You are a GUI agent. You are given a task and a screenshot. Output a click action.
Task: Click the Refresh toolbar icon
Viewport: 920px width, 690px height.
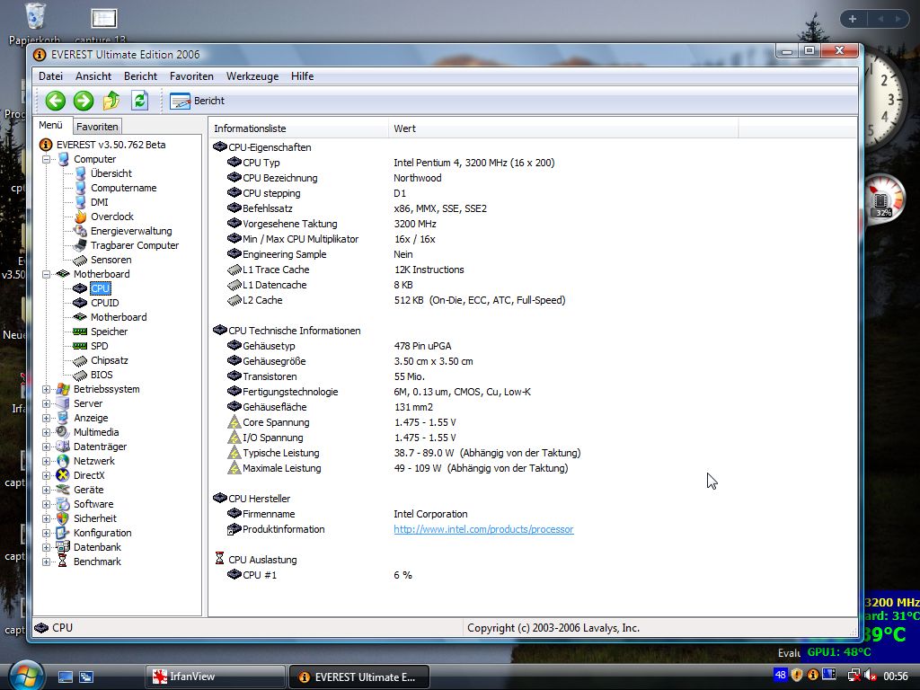pyautogui.click(x=139, y=101)
